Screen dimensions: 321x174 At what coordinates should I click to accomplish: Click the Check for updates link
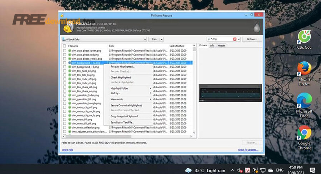tap(248, 150)
